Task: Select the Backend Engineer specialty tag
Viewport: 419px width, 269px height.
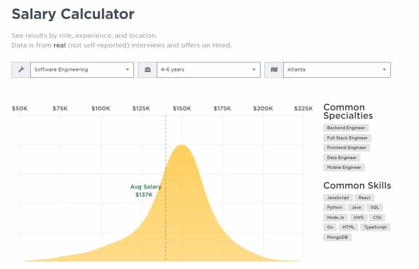Action: point(346,128)
